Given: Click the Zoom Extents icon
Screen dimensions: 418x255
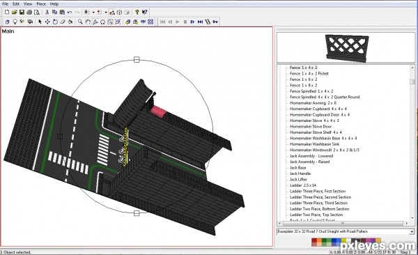Looking at the screenshot, I should click(118, 22).
